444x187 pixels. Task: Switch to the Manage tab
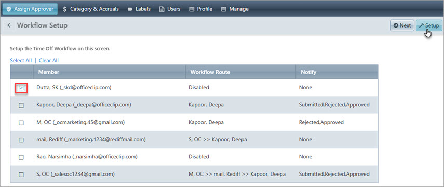235,9
